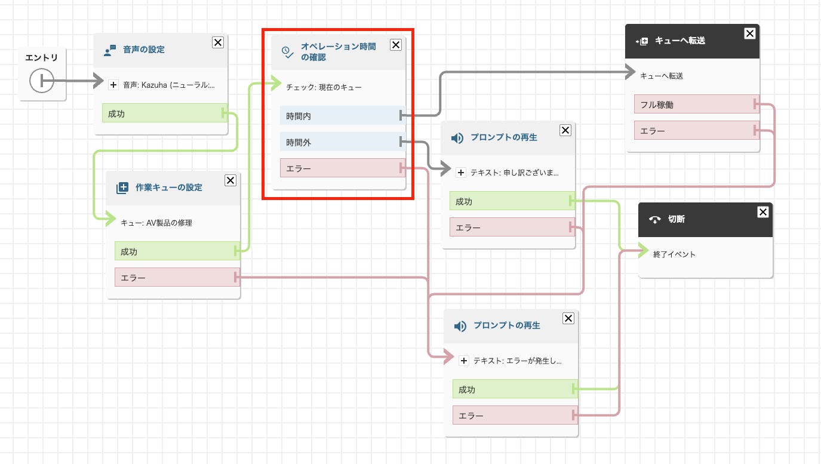Viewport: 821px width, 464px height.
Task: Open the 作業キューの設定 block title
Action: (x=169, y=187)
